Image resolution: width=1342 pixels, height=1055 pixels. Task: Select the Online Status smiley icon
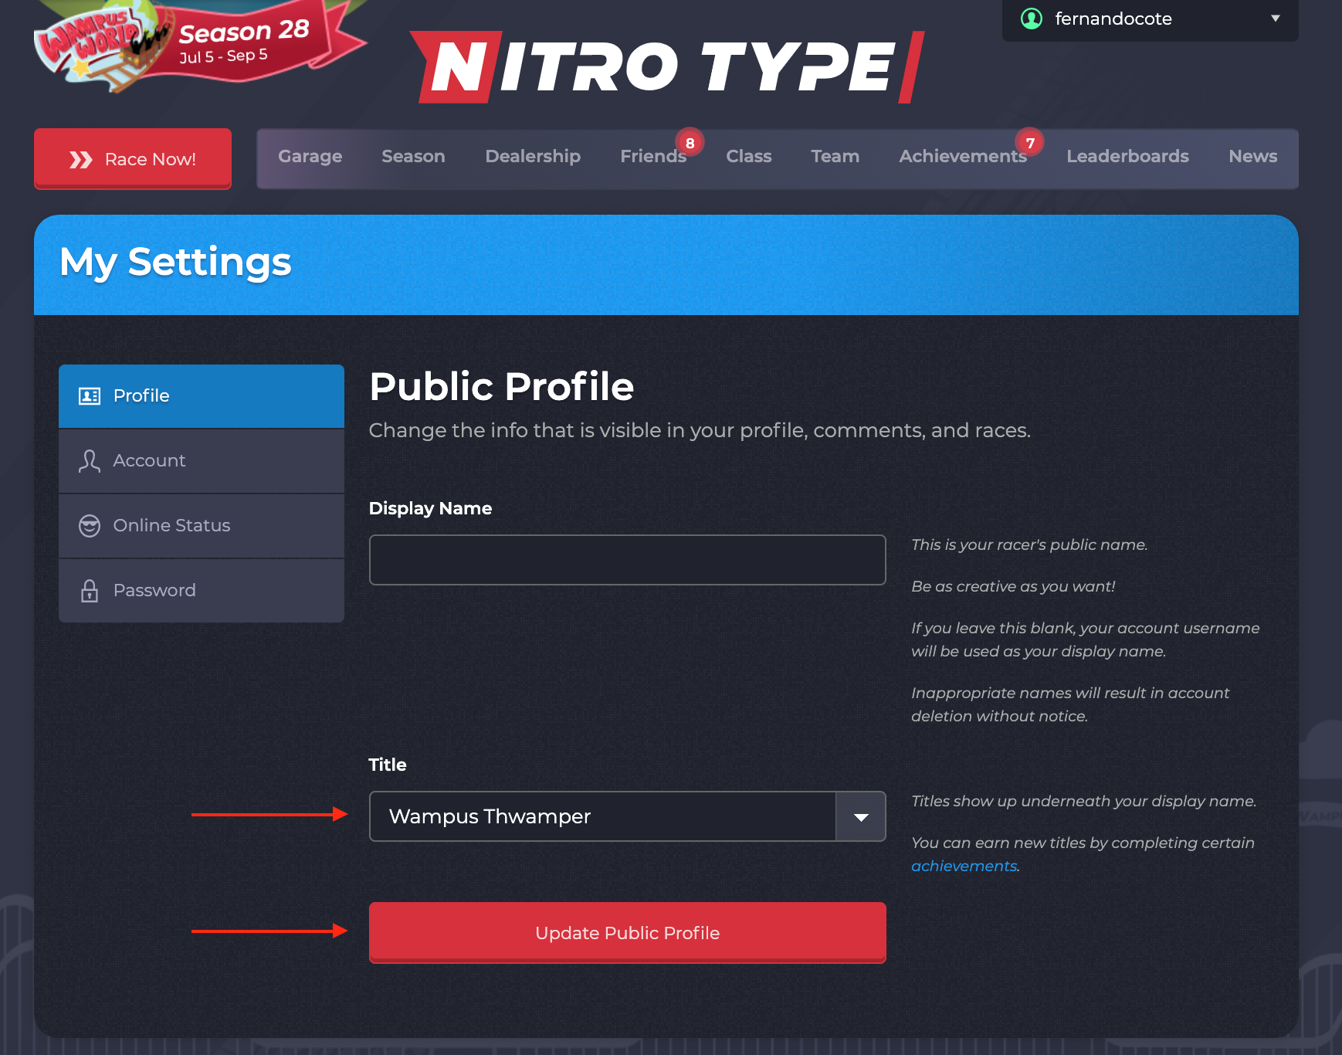(x=89, y=525)
